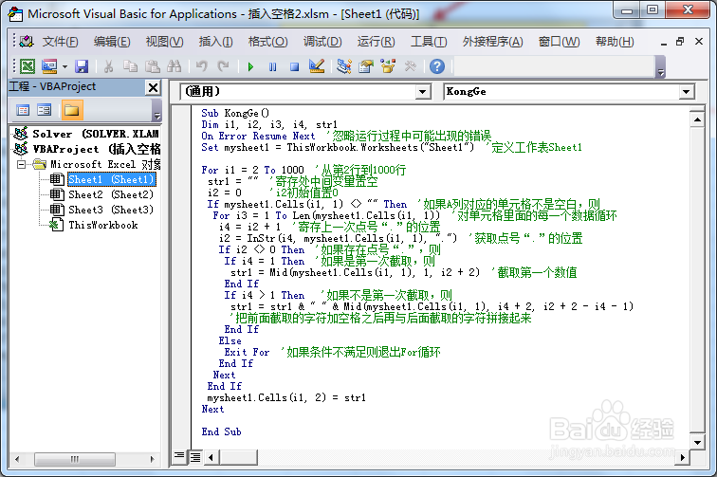Click the 'Exit For' statement in code
The image size is (717, 477).
point(247,352)
